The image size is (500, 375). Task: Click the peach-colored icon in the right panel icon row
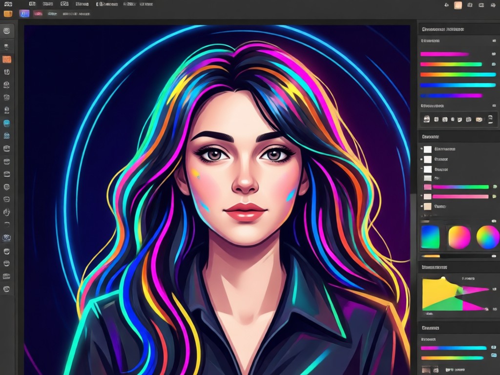[479, 120]
